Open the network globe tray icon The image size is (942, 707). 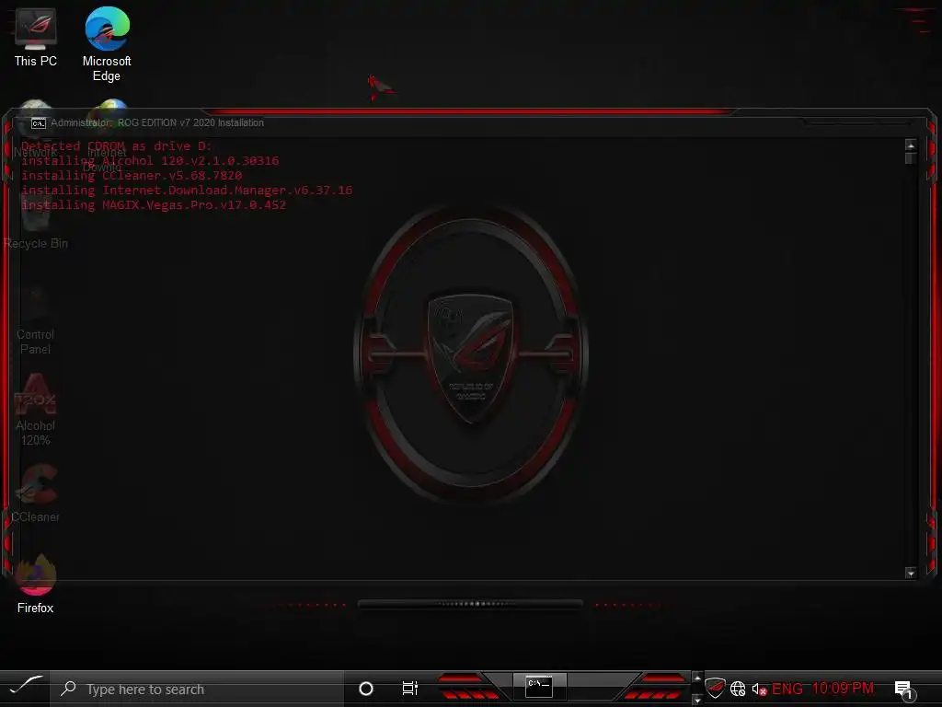tap(738, 689)
